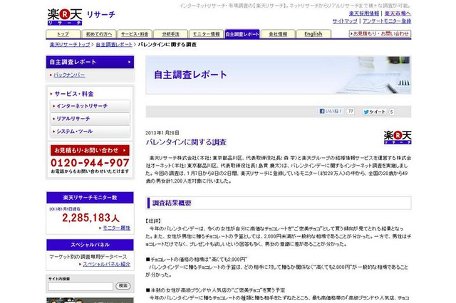456x303 pixels.
Task: Click the phone number 0120-944-907
Action: (90, 163)
